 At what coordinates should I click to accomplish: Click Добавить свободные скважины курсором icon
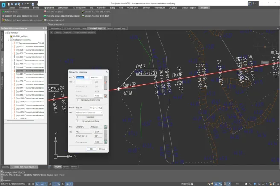pos(3,16)
